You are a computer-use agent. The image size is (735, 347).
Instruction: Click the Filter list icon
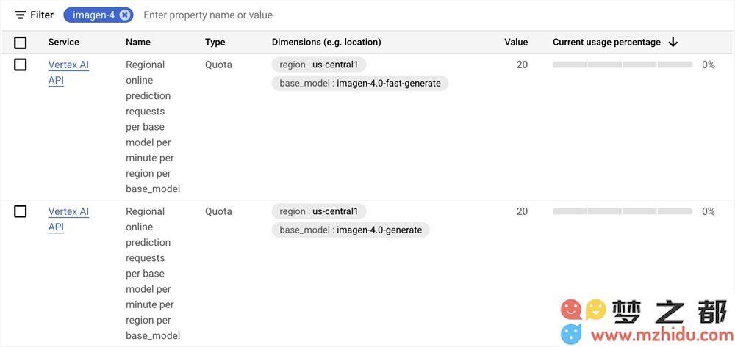tap(20, 15)
